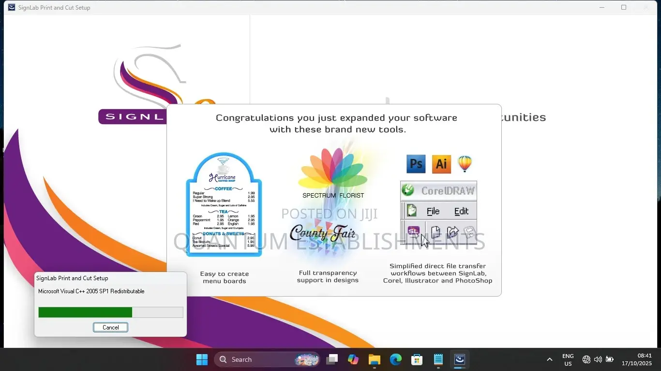Click the Photoshop Ps icon
Viewport: 661px width, 371px height.
tap(416, 164)
